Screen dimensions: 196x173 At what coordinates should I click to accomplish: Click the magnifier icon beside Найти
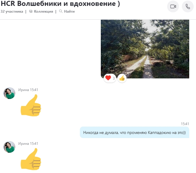click(61, 11)
